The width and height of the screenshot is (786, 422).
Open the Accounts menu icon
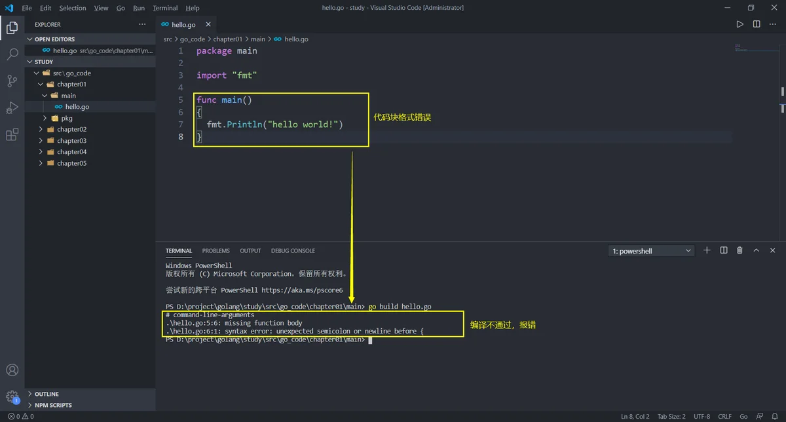(x=12, y=370)
